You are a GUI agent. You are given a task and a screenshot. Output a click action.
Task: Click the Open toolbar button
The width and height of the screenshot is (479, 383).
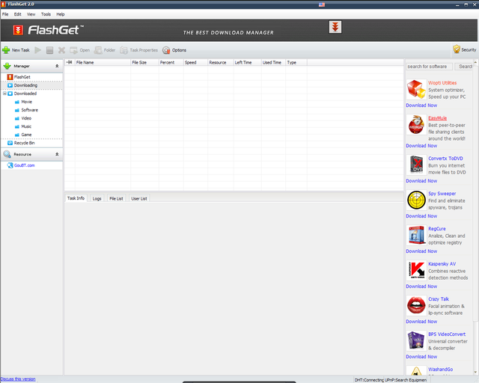[80, 50]
